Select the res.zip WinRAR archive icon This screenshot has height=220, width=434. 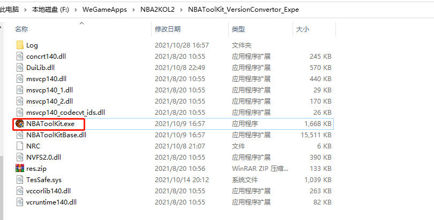tap(20, 168)
